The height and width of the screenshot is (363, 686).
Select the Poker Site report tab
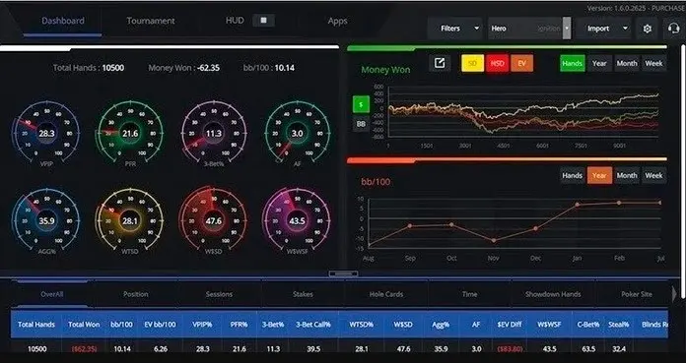637,294
